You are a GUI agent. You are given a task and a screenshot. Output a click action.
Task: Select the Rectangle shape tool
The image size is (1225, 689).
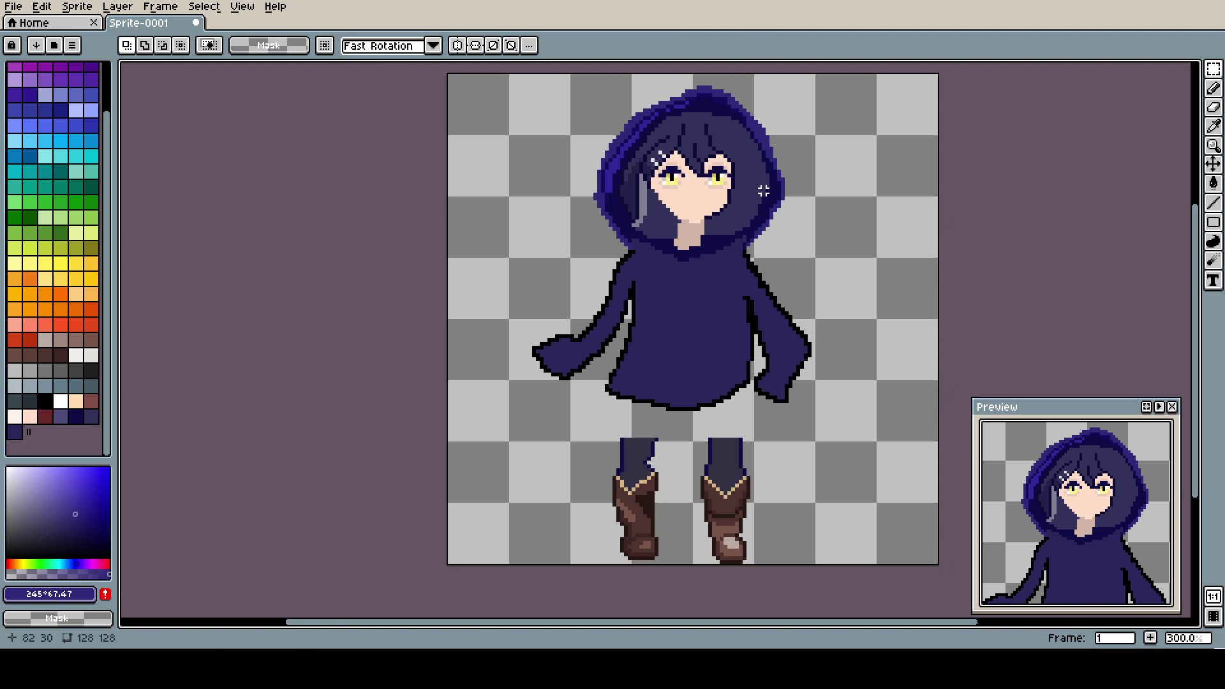pos(1213,222)
